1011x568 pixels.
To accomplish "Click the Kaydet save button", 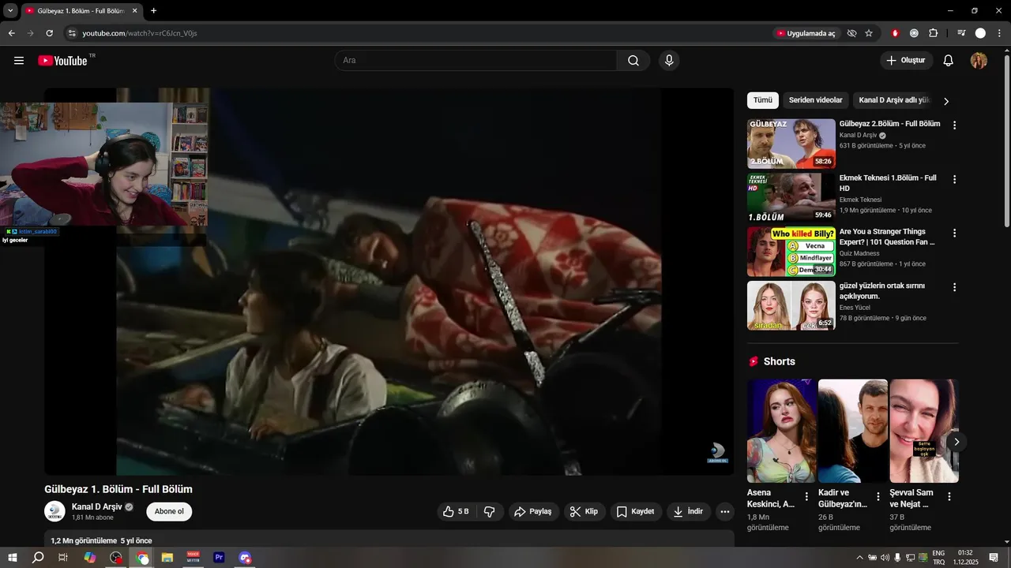I will pos(636,511).
